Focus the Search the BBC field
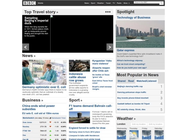Screen dimensions: 187x140 pyautogui.click(x=147, y=3)
